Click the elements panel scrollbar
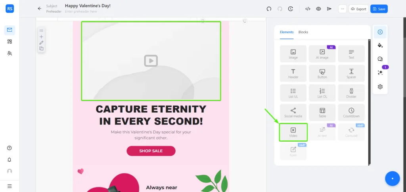 point(370,102)
